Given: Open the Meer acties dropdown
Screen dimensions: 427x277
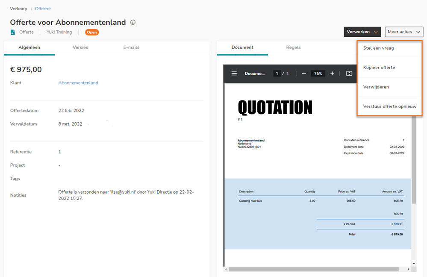Looking at the screenshot, I should click(x=404, y=32).
